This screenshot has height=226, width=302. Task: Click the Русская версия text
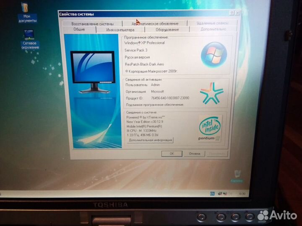[137, 57]
